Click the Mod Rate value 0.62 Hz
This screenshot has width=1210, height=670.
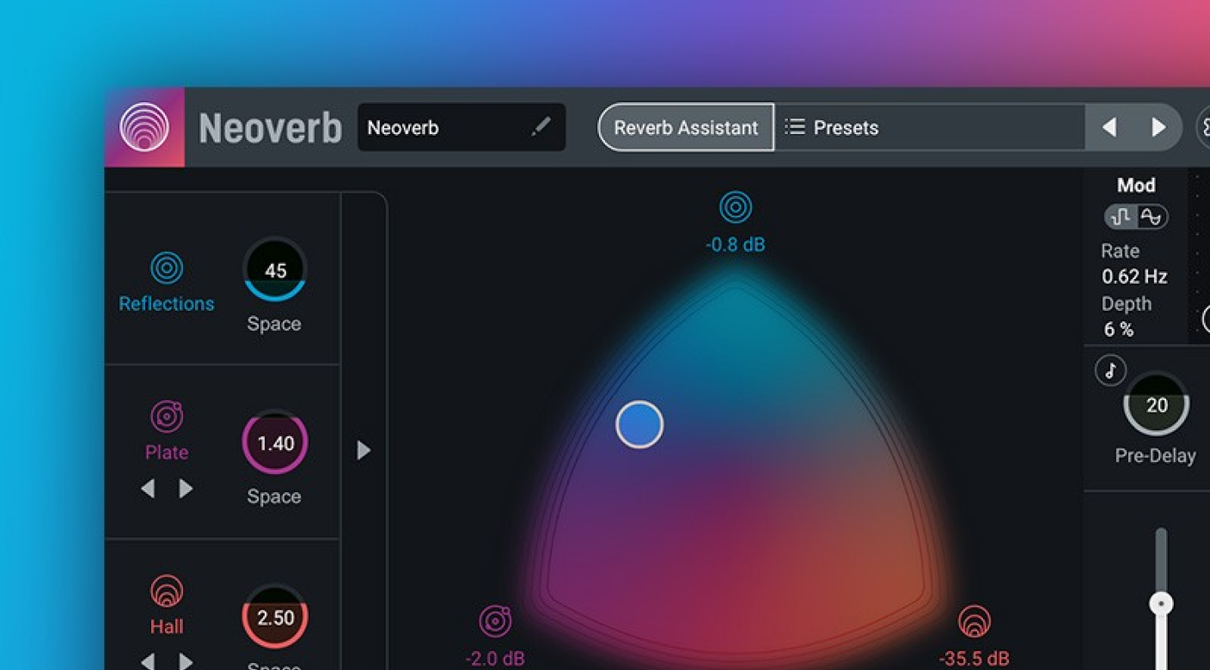(x=1134, y=277)
